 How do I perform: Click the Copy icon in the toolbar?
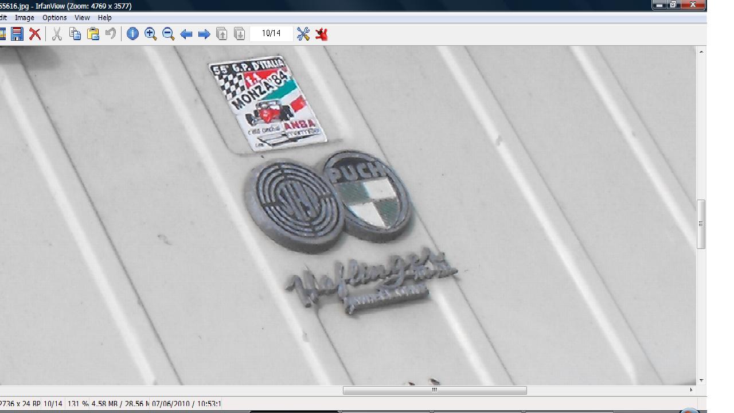click(x=75, y=34)
